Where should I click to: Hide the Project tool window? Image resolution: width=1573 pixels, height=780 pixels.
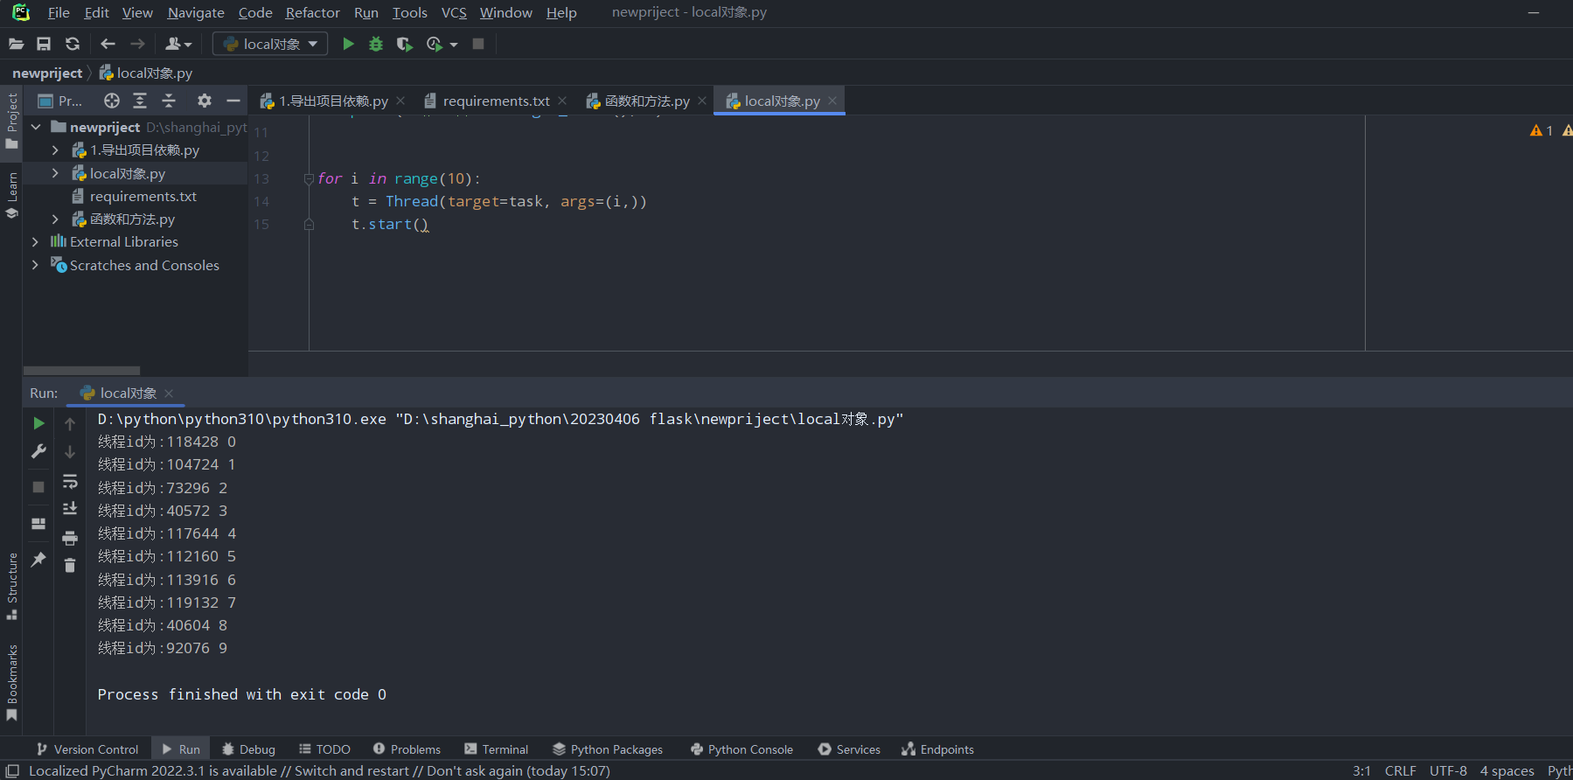[233, 101]
